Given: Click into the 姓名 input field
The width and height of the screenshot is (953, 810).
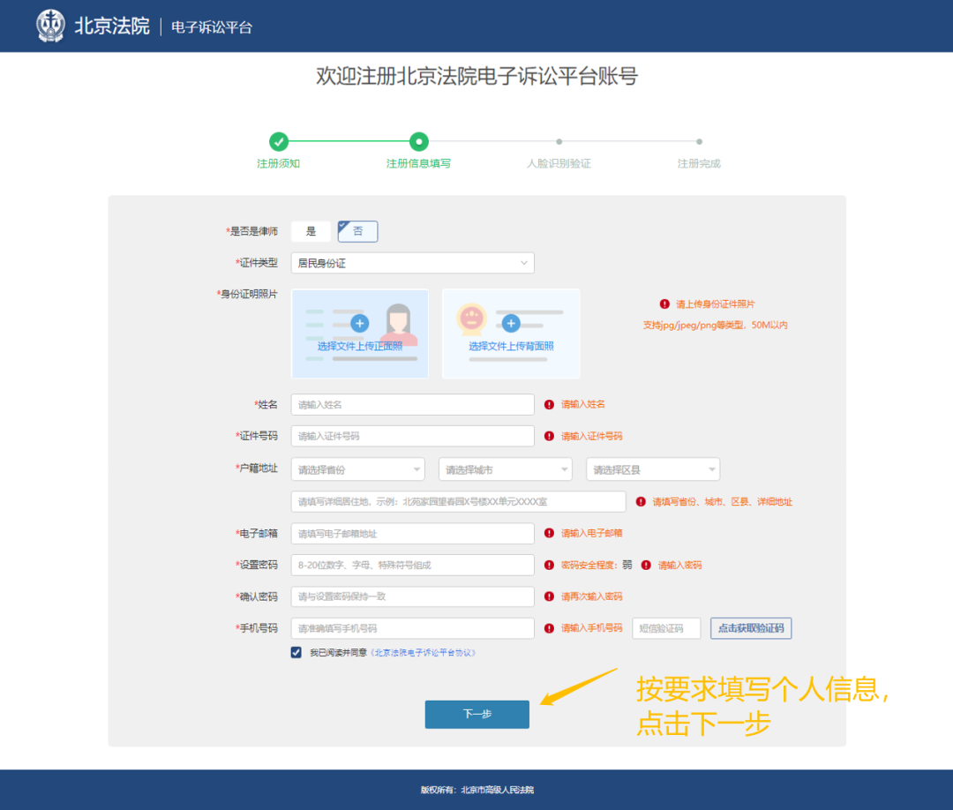Looking at the screenshot, I should [x=412, y=405].
